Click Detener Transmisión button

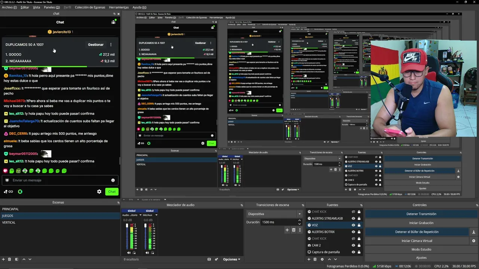click(x=421, y=214)
